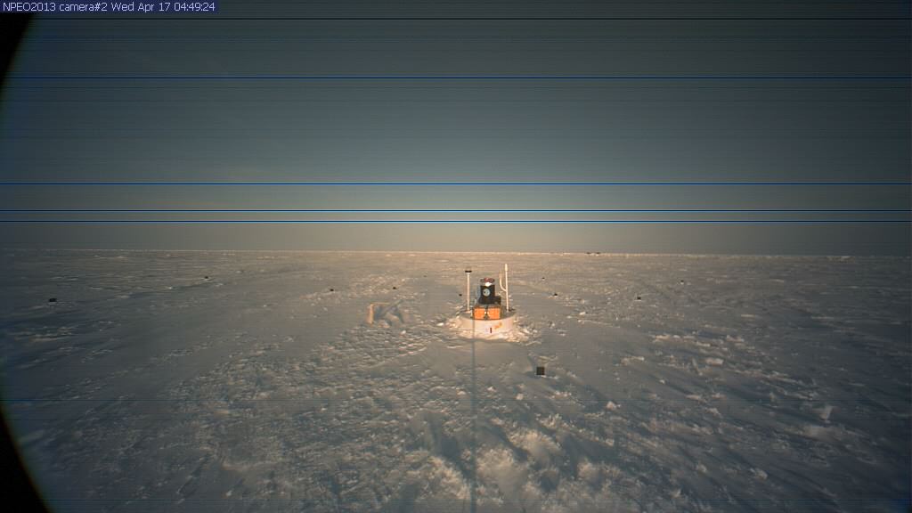Click the time 04:49:24 in the overlay
This screenshot has height=513, width=912.
[189, 6]
